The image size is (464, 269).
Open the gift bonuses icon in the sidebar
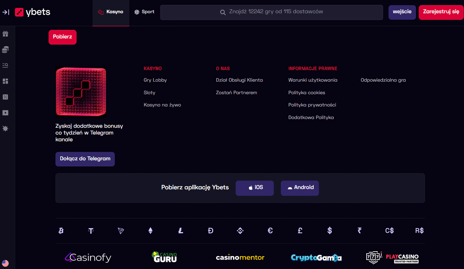click(5, 34)
